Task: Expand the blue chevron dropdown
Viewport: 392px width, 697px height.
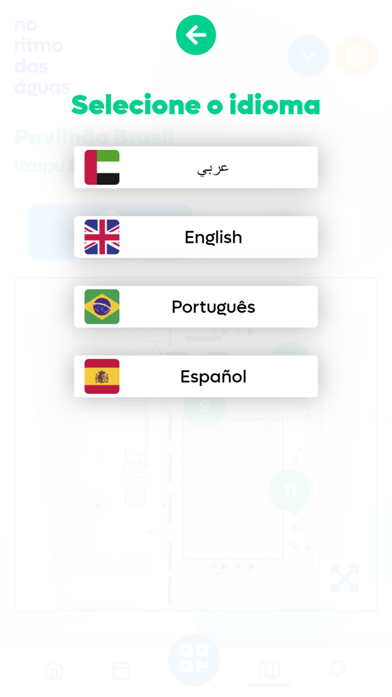Action: (308, 56)
